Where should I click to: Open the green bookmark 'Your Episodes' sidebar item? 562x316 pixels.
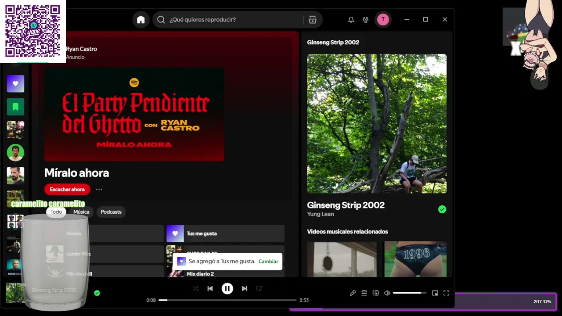pos(15,107)
